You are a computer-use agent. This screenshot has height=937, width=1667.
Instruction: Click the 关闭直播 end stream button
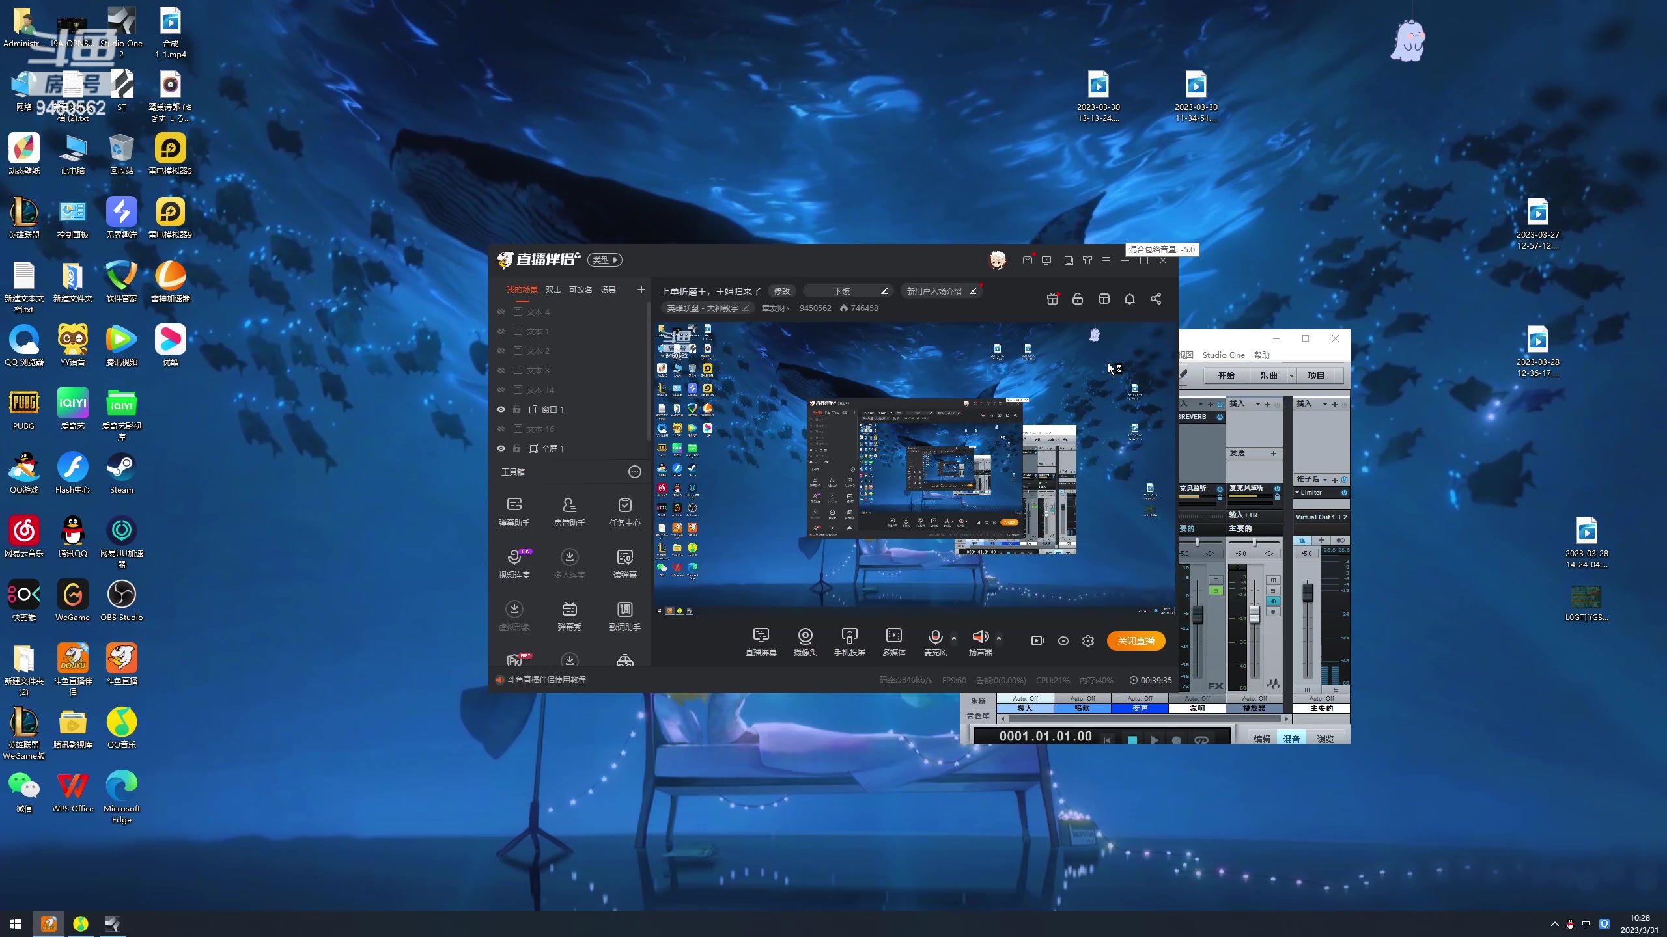(1136, 641)
